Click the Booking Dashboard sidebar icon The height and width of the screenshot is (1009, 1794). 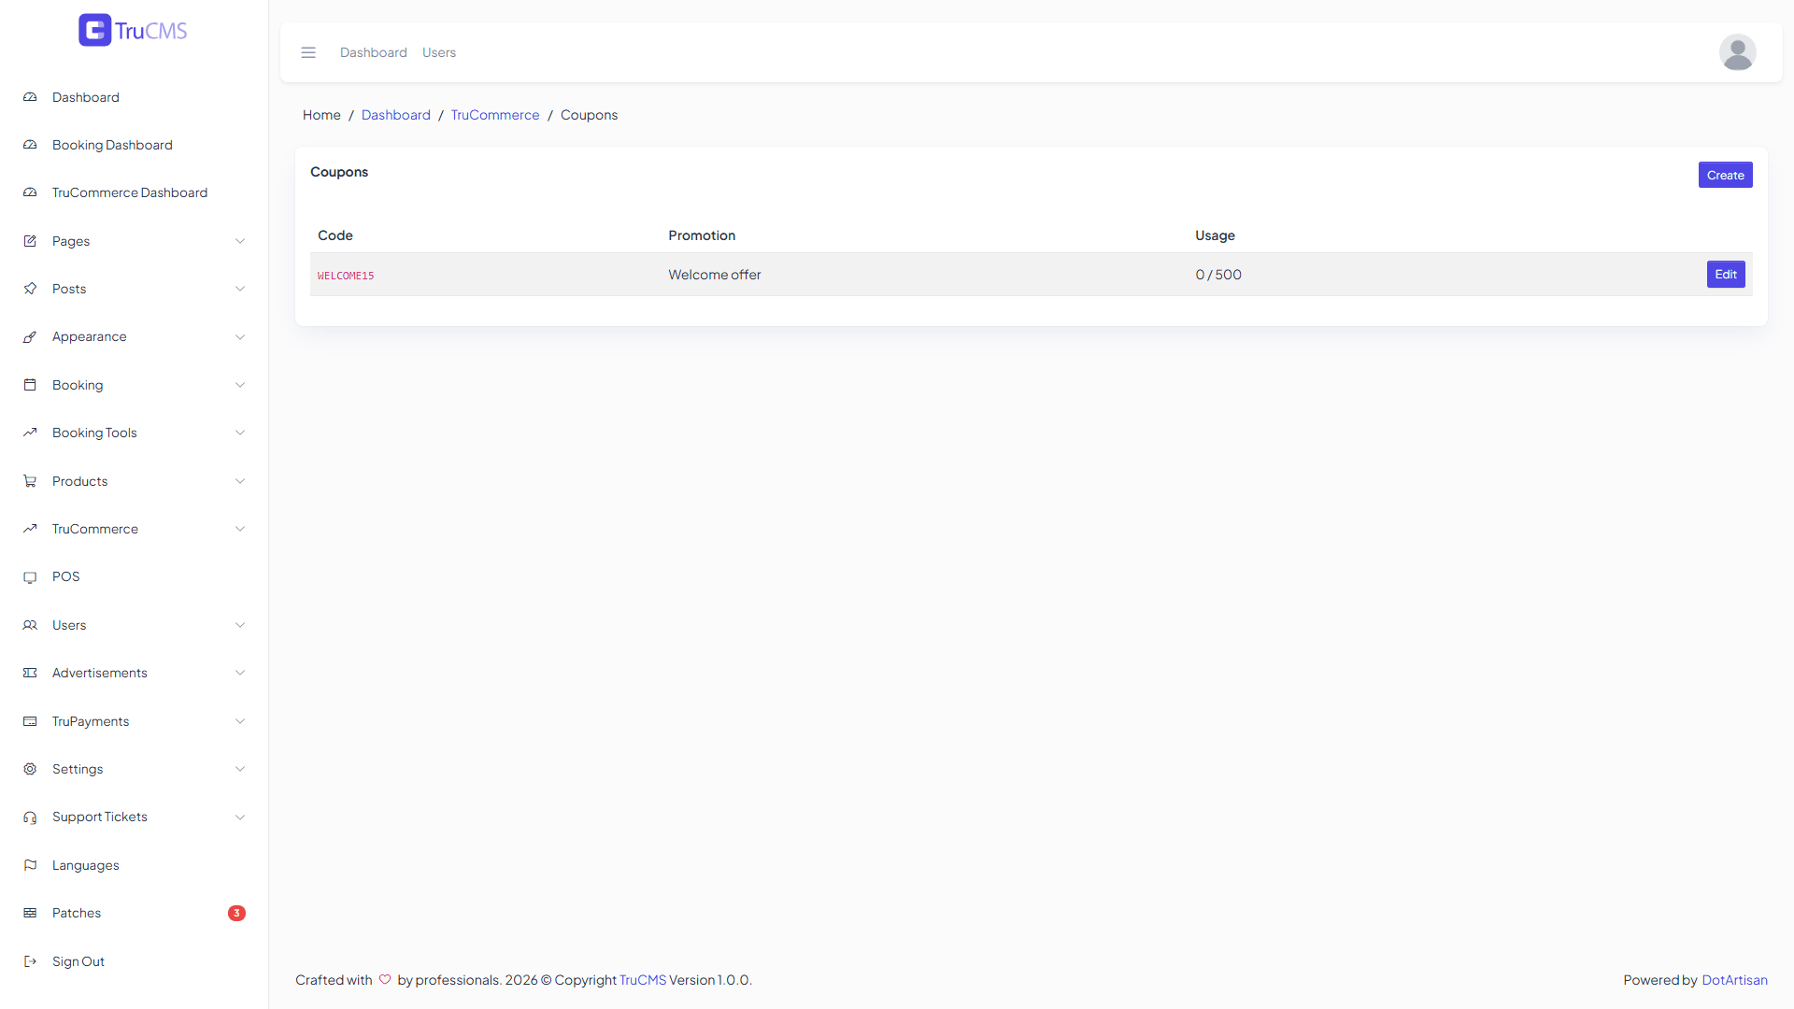tap(30, 145)
